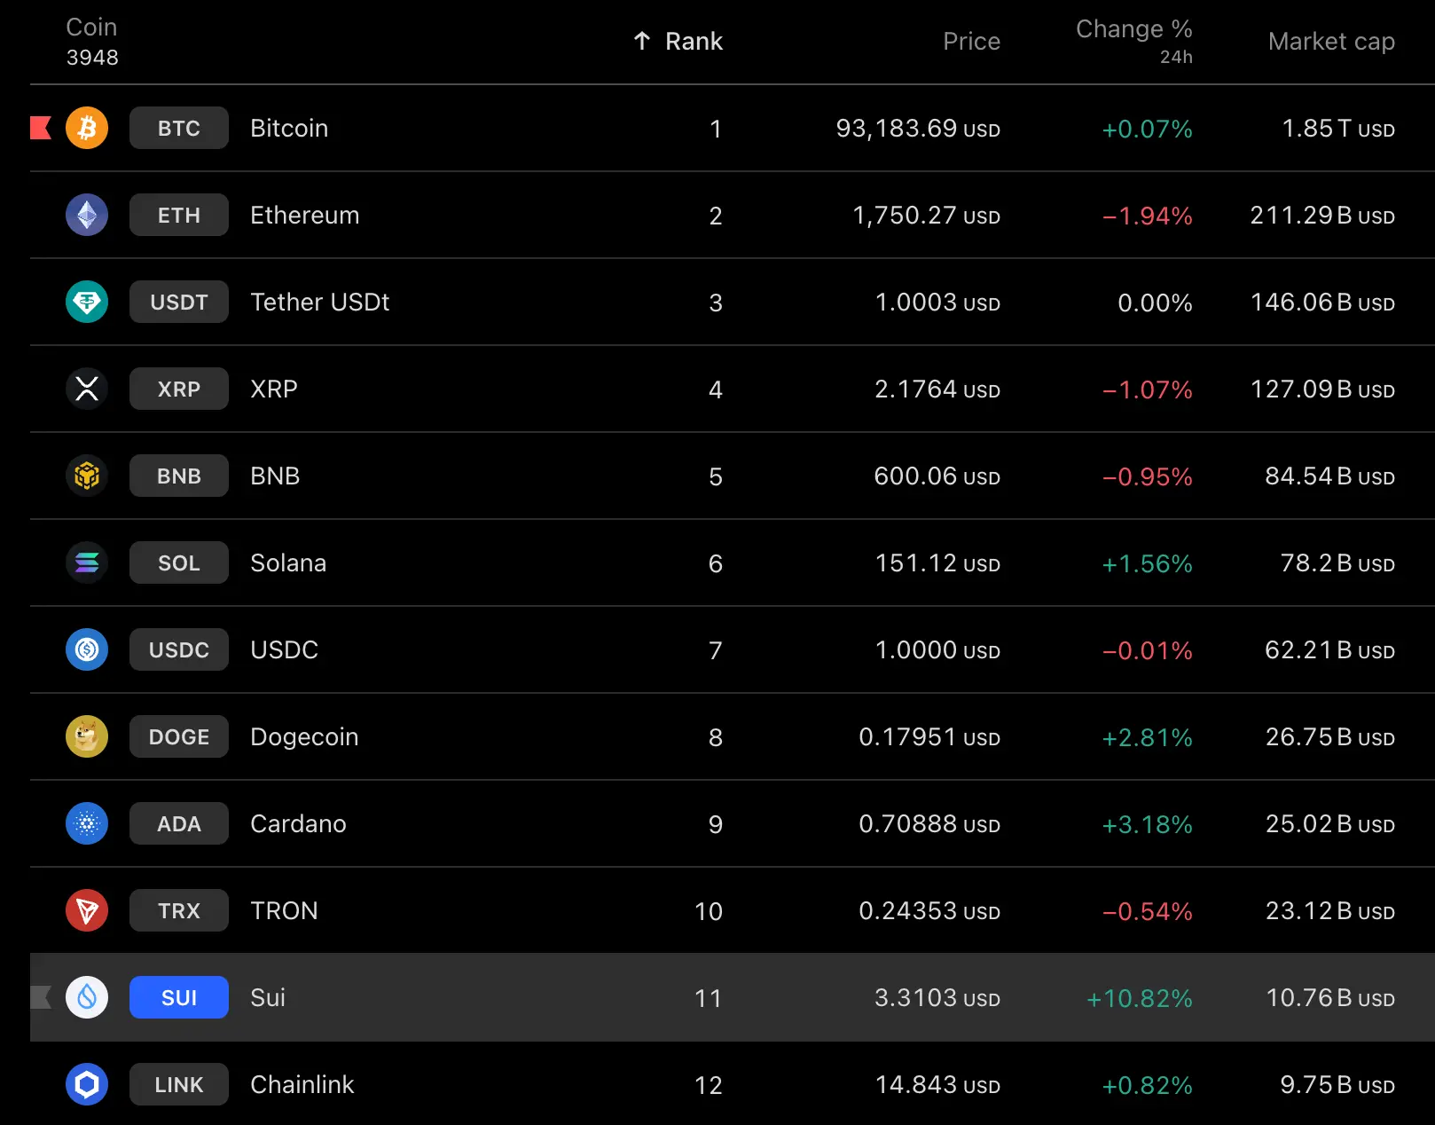Sort by Price column header
Image resolution: width=1435 pixels, height=1125 pixels.
[971, 41]
